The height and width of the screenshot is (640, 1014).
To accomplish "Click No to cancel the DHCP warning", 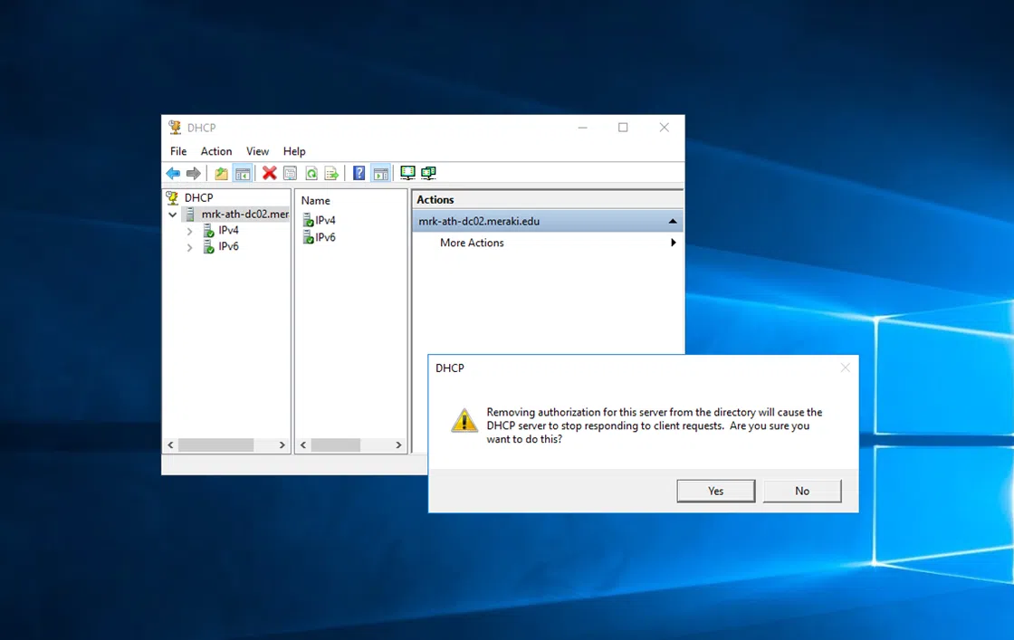I will (x=802, y=490).
